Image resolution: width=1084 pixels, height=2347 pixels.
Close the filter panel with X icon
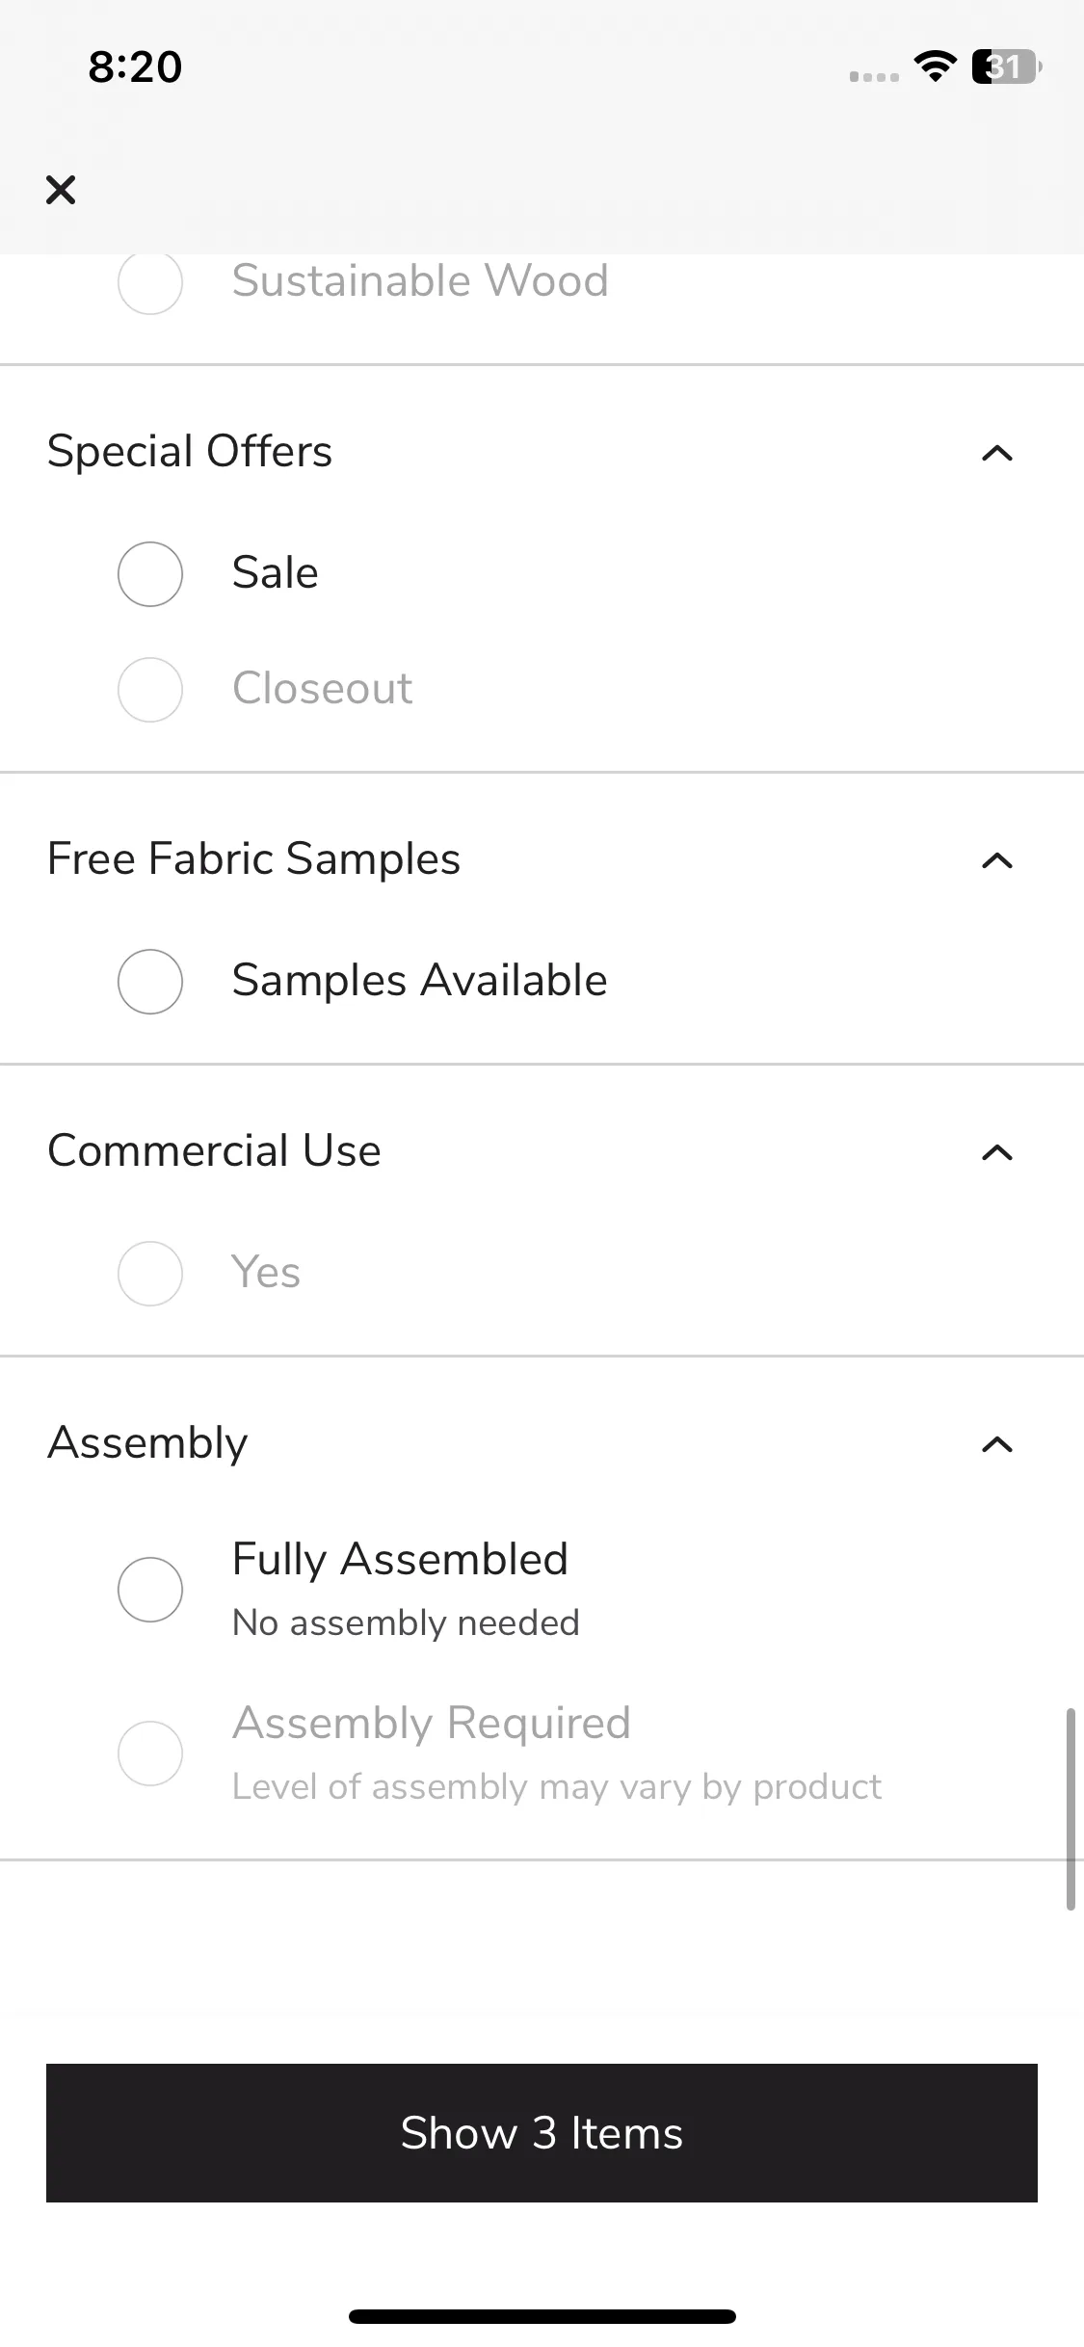[61, 190]
